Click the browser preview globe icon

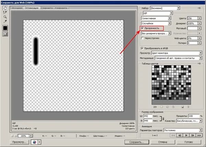click(34, 142)
